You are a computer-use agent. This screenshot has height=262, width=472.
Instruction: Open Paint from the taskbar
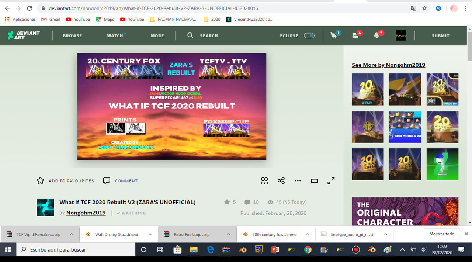[388, 250]
